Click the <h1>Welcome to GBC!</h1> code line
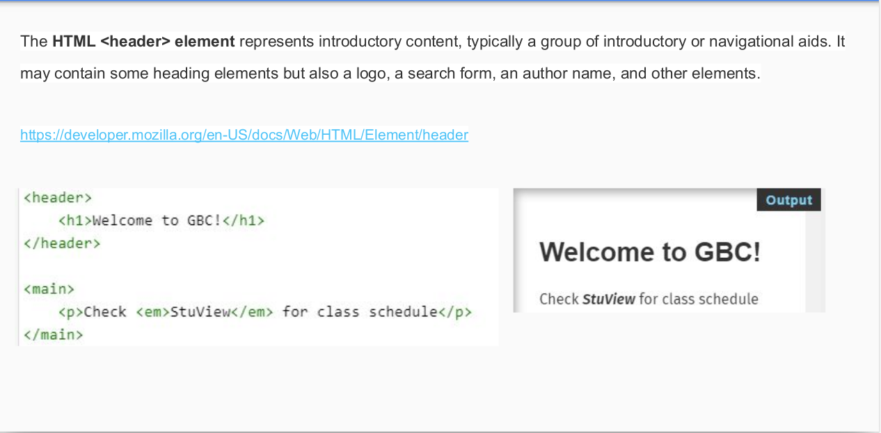Image resolution: width=881 pixels, height=433 pixels. 161,221
